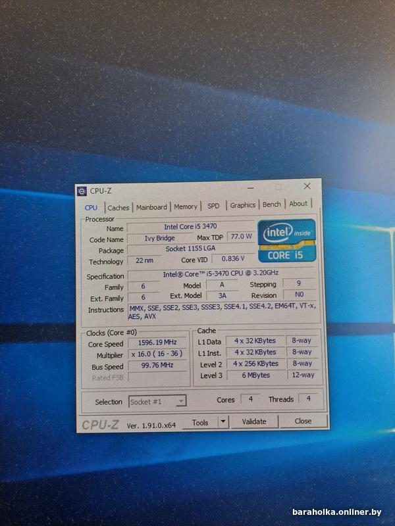This screenshot has width=395, height=526.
Task: Select the Memory tab
Action: tap(186, 206)
